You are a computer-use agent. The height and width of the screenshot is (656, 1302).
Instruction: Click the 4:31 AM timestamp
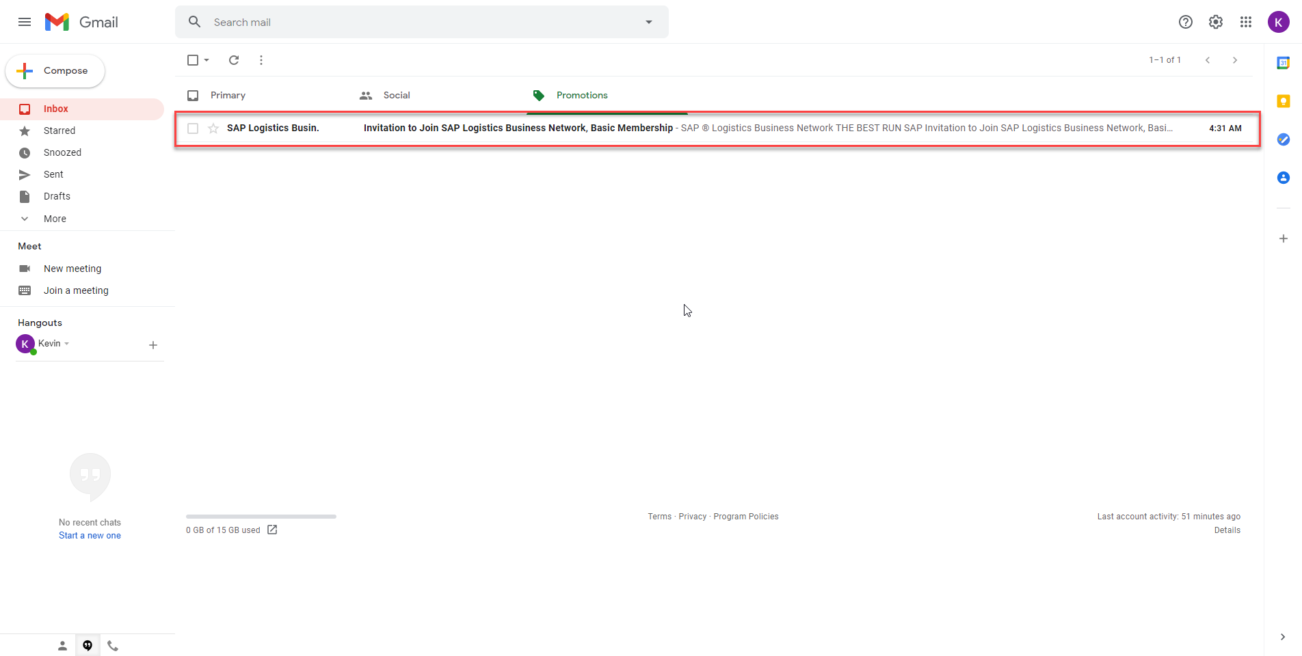point(1225,128)
